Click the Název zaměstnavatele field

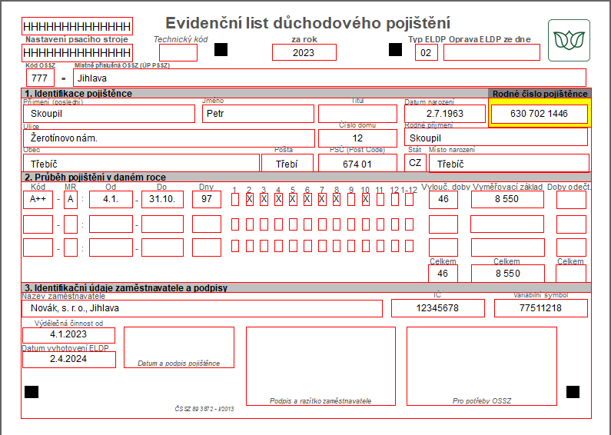click(202, 308)
